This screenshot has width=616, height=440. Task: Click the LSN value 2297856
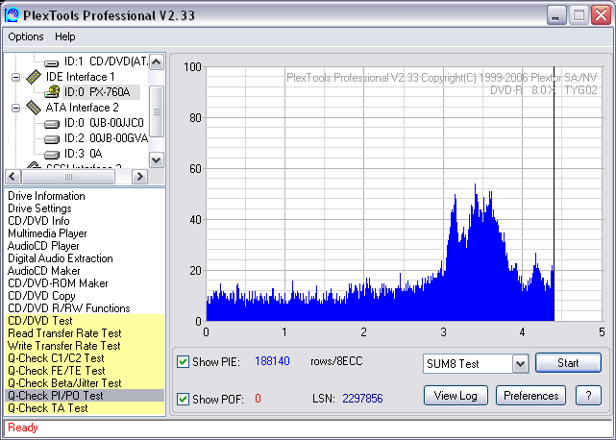pyautogui.click(x=362, y=399)
